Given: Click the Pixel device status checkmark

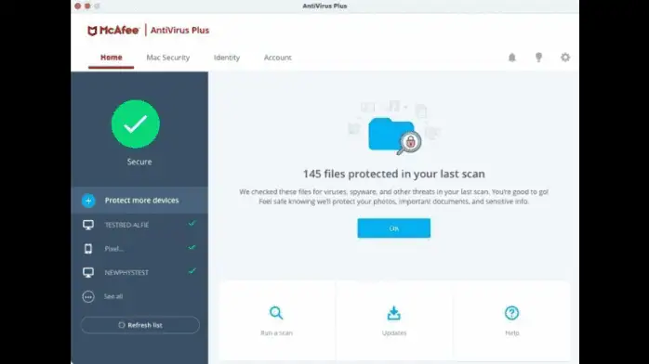Looking at the screenshot, I should click(x=192, y=248).
